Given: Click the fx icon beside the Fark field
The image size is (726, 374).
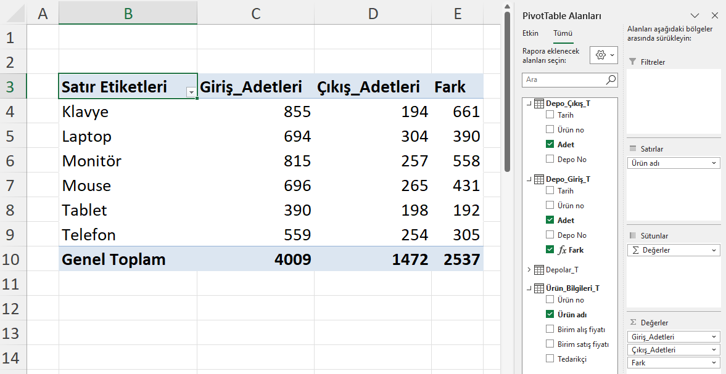Looking at the screenshot, I should (562, 250).
